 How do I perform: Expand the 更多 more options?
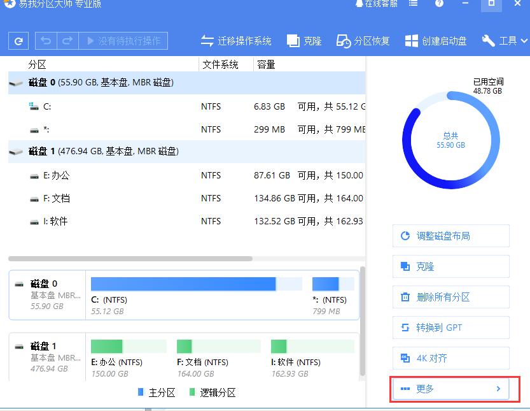451,389
